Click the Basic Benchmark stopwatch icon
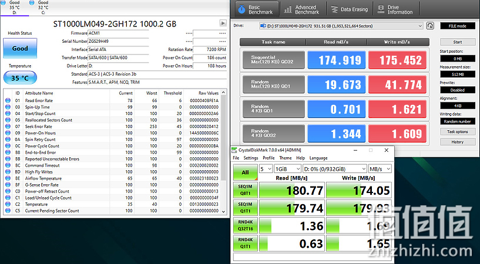 click(x=241, y=9)
